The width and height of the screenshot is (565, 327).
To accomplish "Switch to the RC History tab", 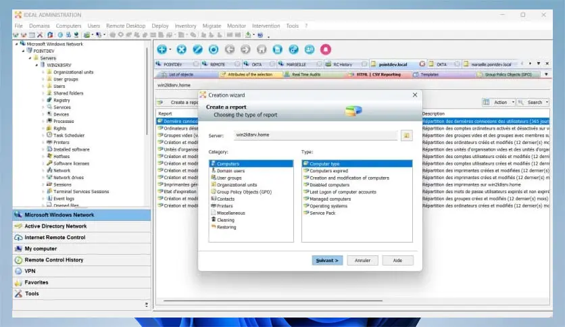I will pos(343,64).
